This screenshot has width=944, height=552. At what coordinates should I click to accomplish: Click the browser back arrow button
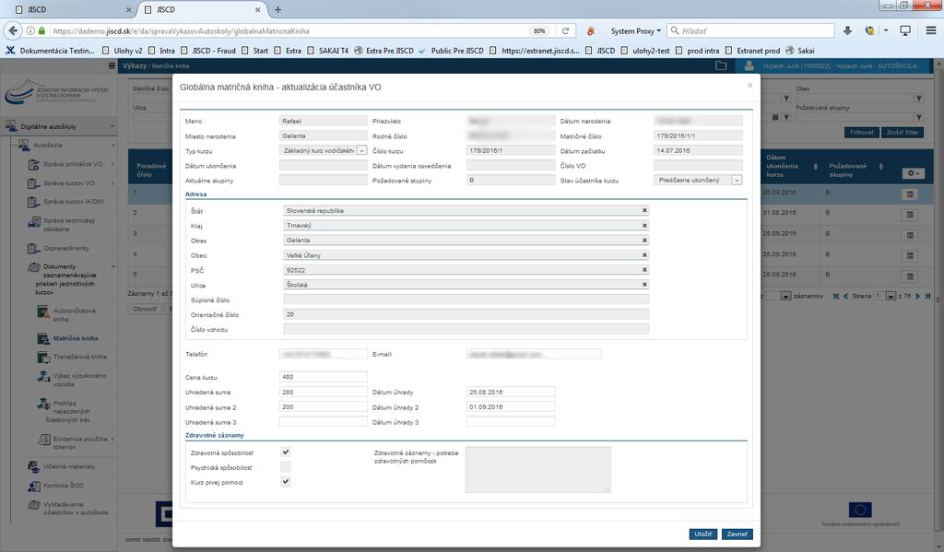point(13,30)
